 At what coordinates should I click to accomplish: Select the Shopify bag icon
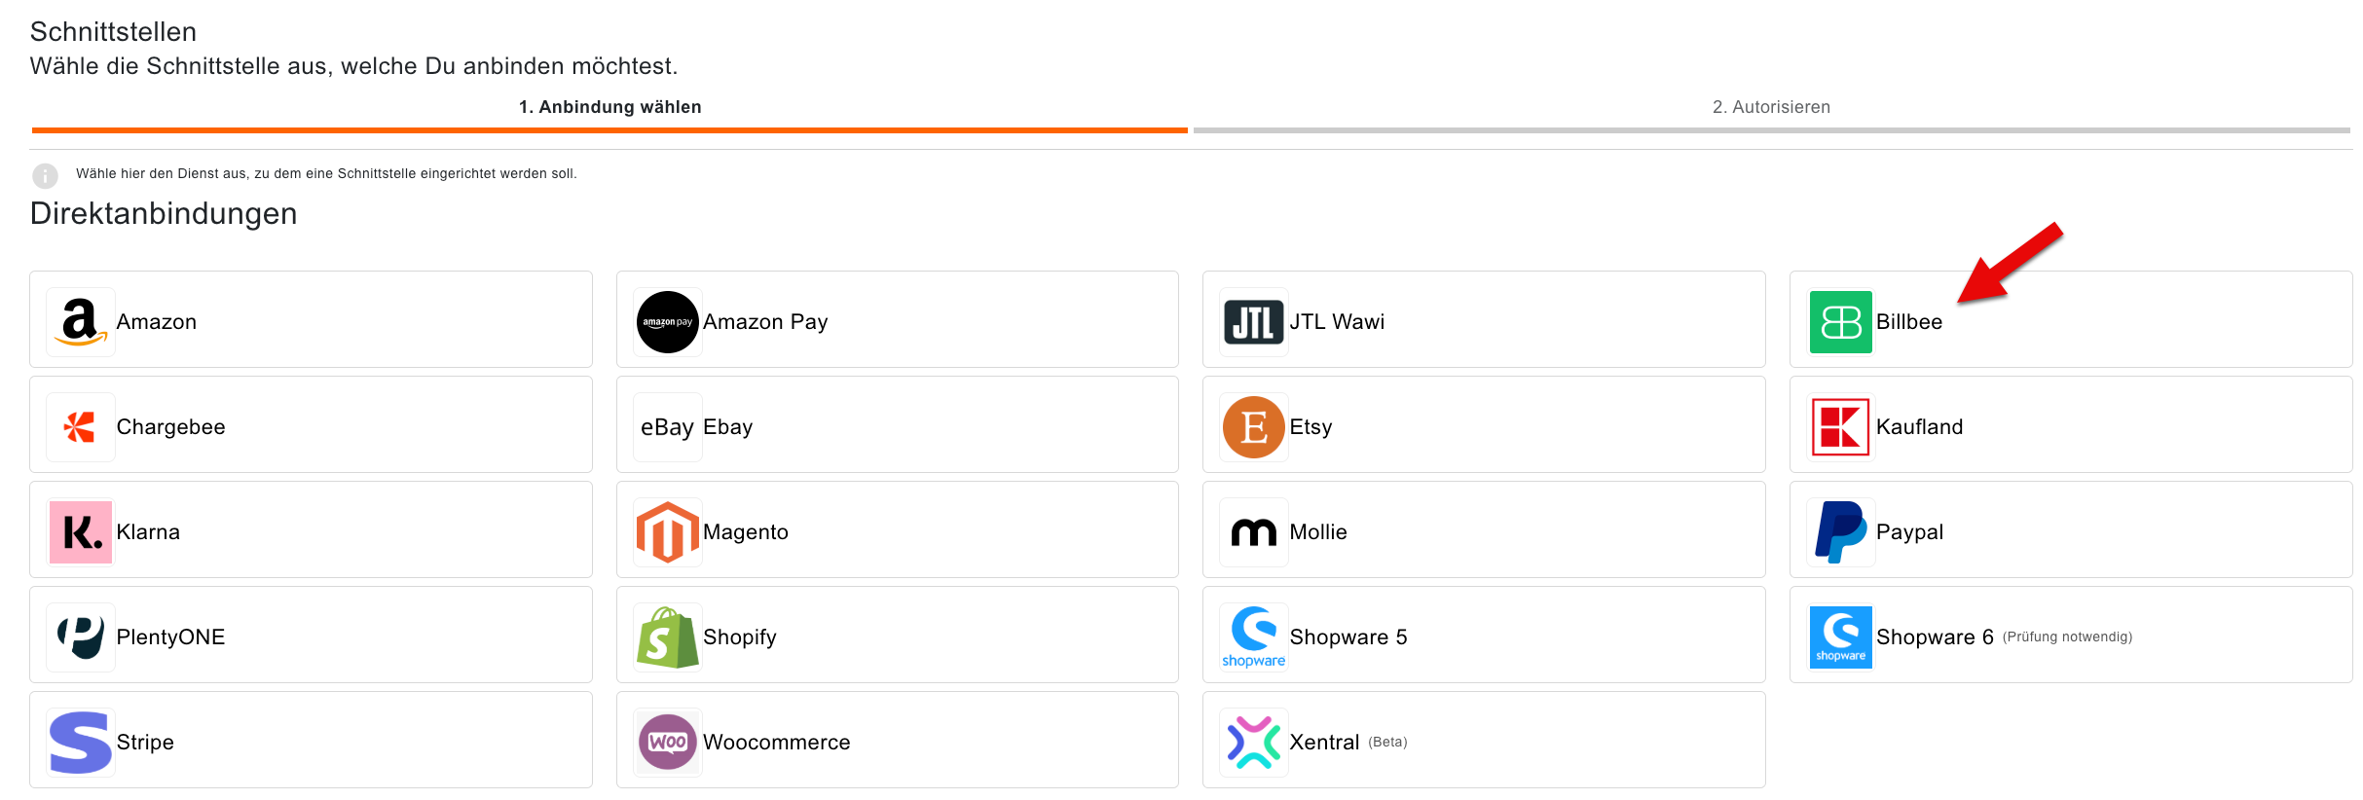(x=667, y=636)
